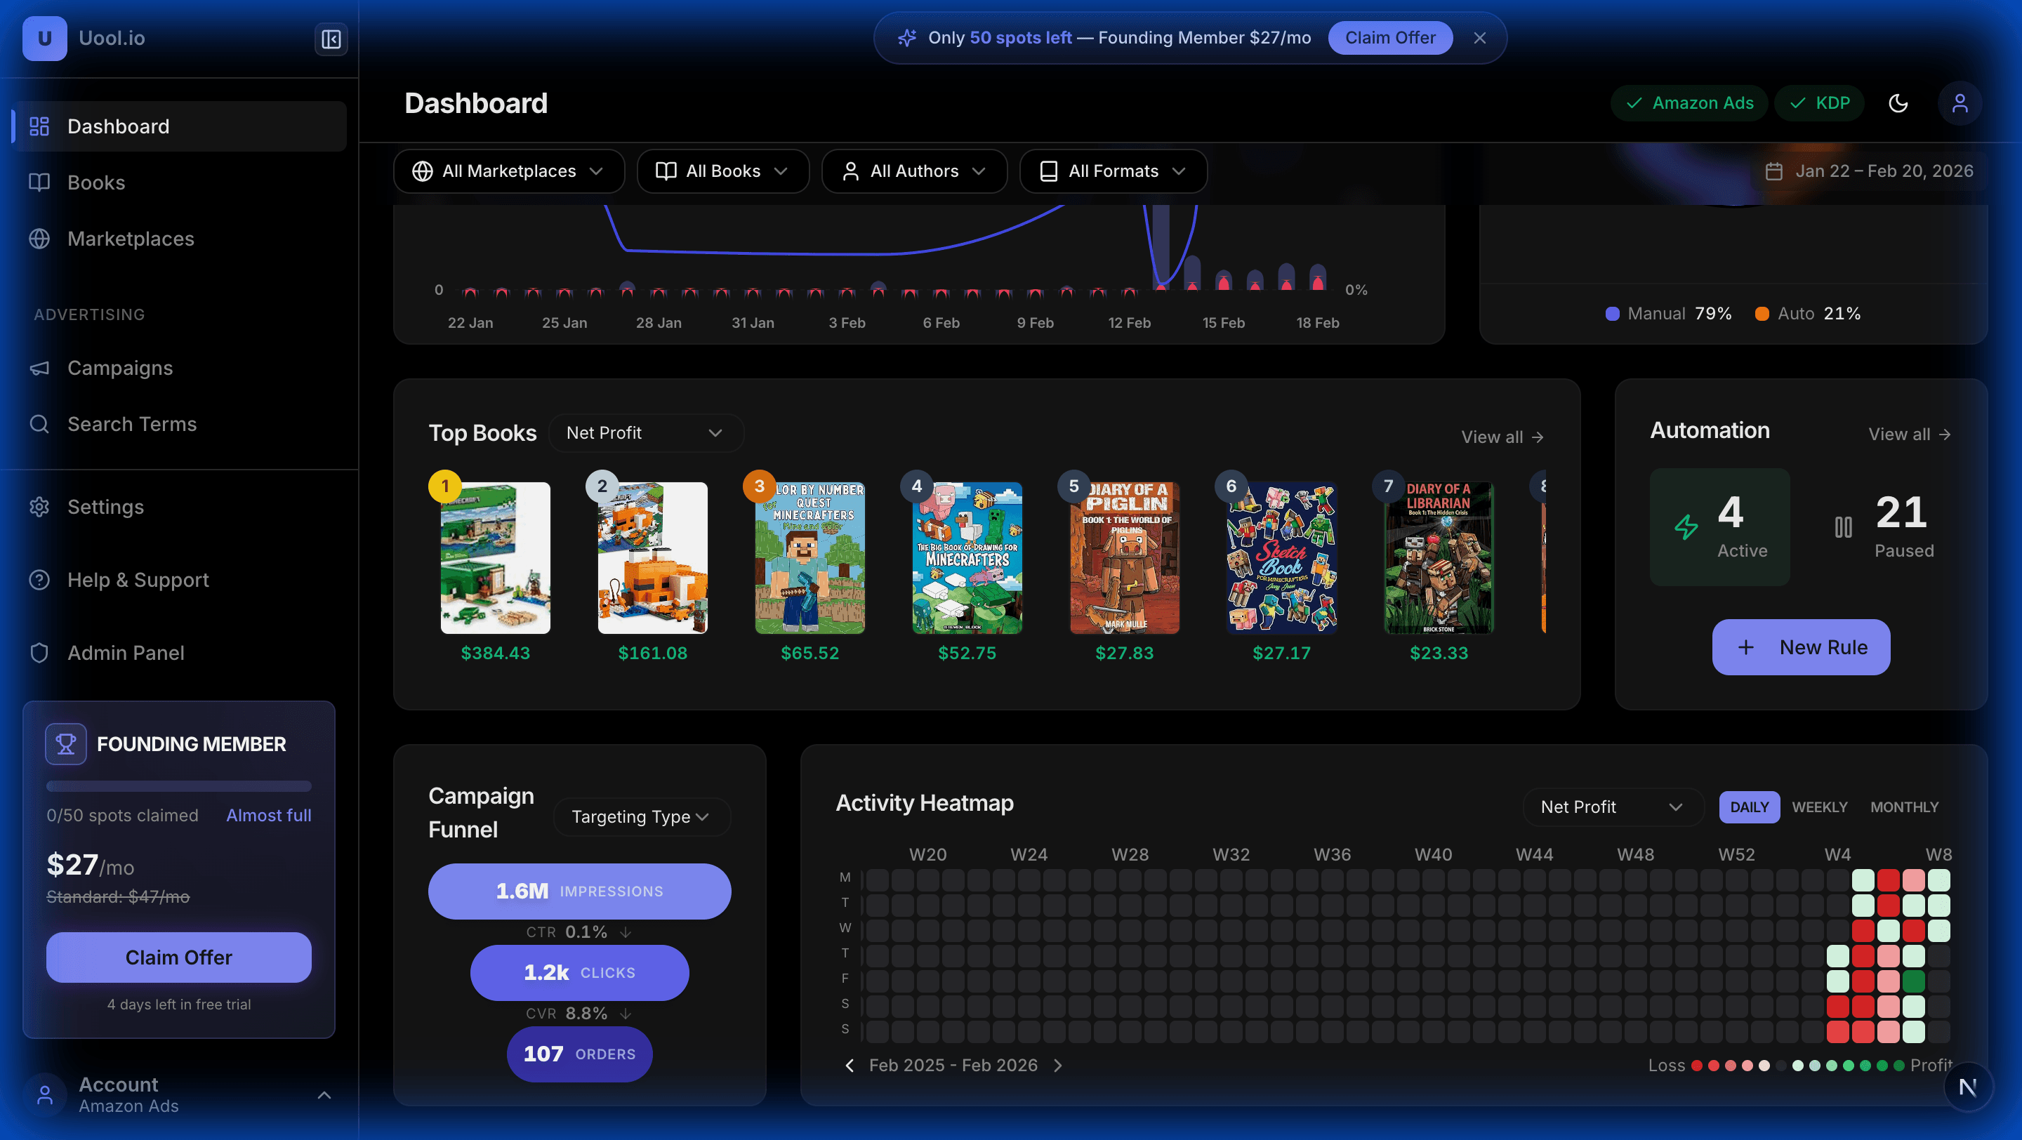The width and height of the screenshot is (2022, 1140).
Task: Open the top-ranked $384.43 book thumbnail
Action: [x=494, y=557]
